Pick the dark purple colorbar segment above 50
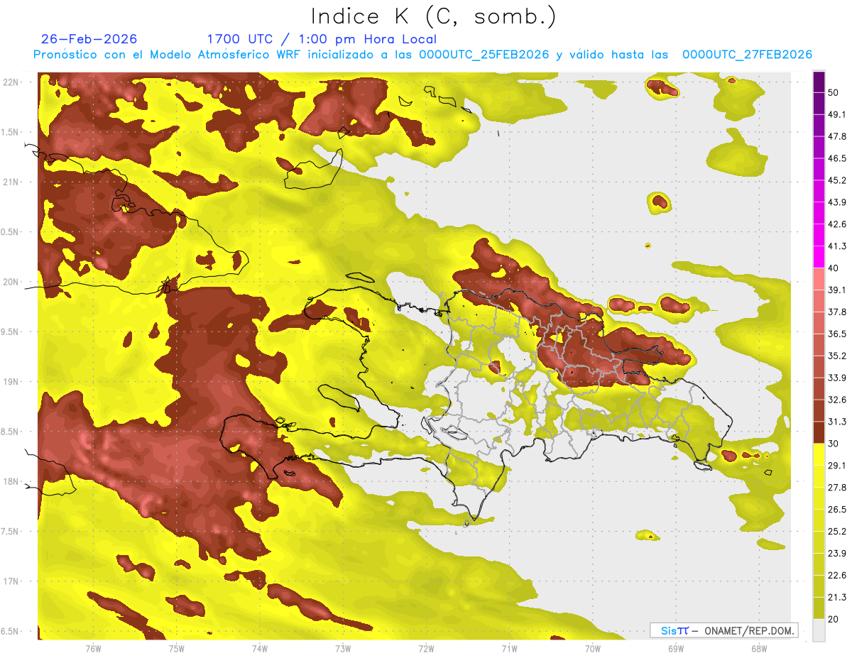This screenshot has height=658, width=852. (x=819, y=82)
